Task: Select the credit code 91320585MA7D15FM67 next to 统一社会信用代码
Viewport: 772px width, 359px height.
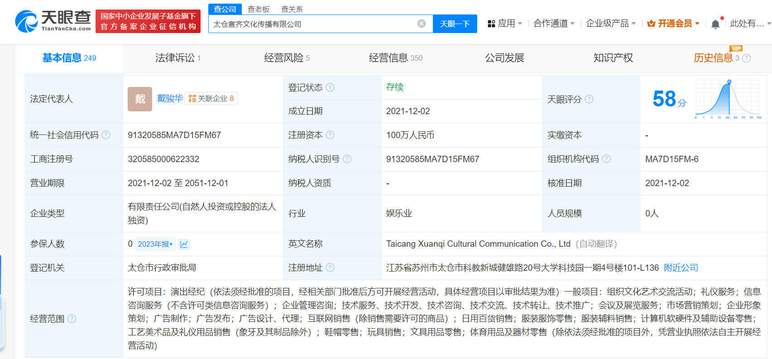Action: (x=174, y=135)
